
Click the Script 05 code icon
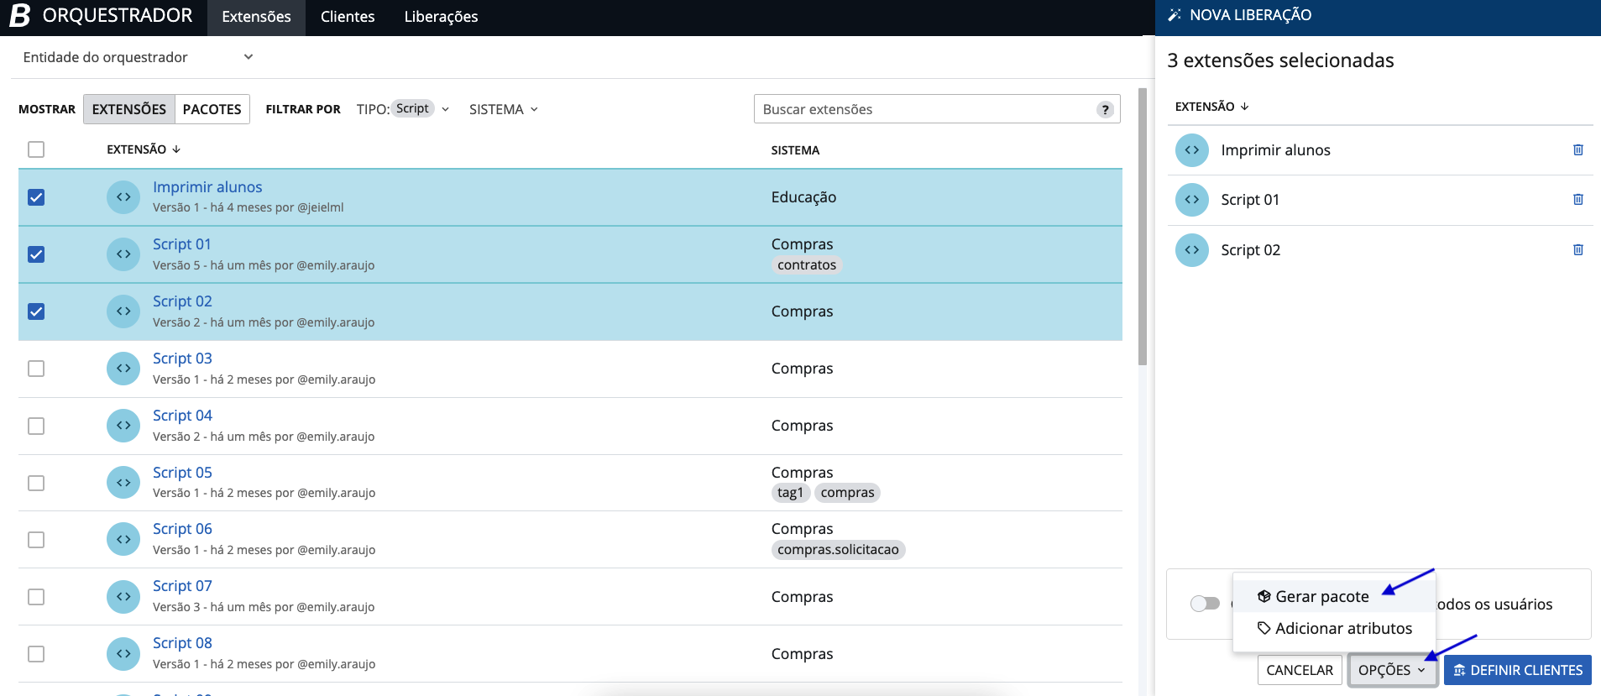click(x=123, y=483)
